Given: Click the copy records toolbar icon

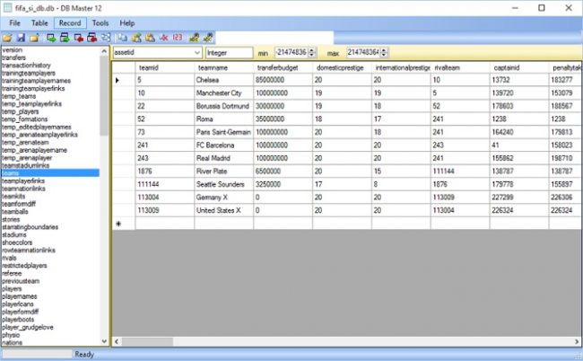Looking at the screenshot, I should coord(122,38).
